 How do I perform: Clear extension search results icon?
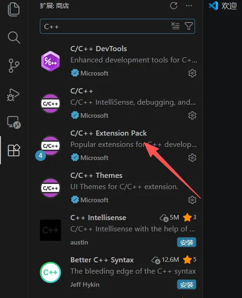pos(175,26)
